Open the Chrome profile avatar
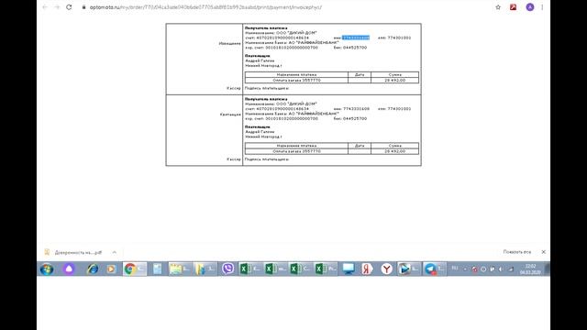The width and height of the screenshot is (587, 330). point(530,7)
